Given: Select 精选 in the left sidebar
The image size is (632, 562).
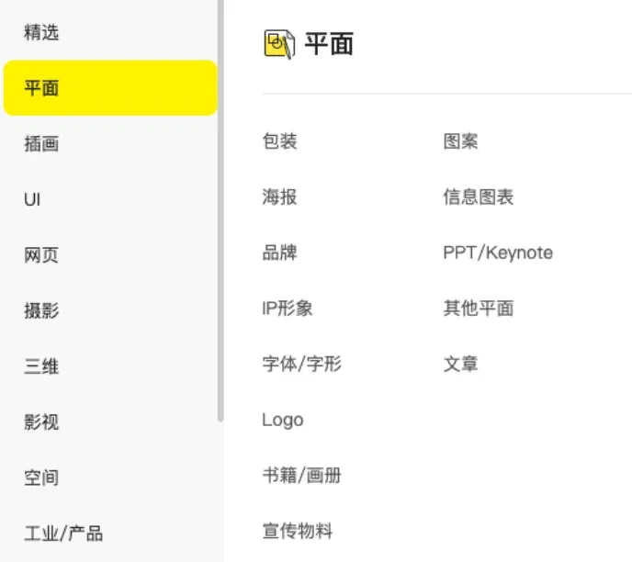Looking at the screenshot, I should 41,33.
